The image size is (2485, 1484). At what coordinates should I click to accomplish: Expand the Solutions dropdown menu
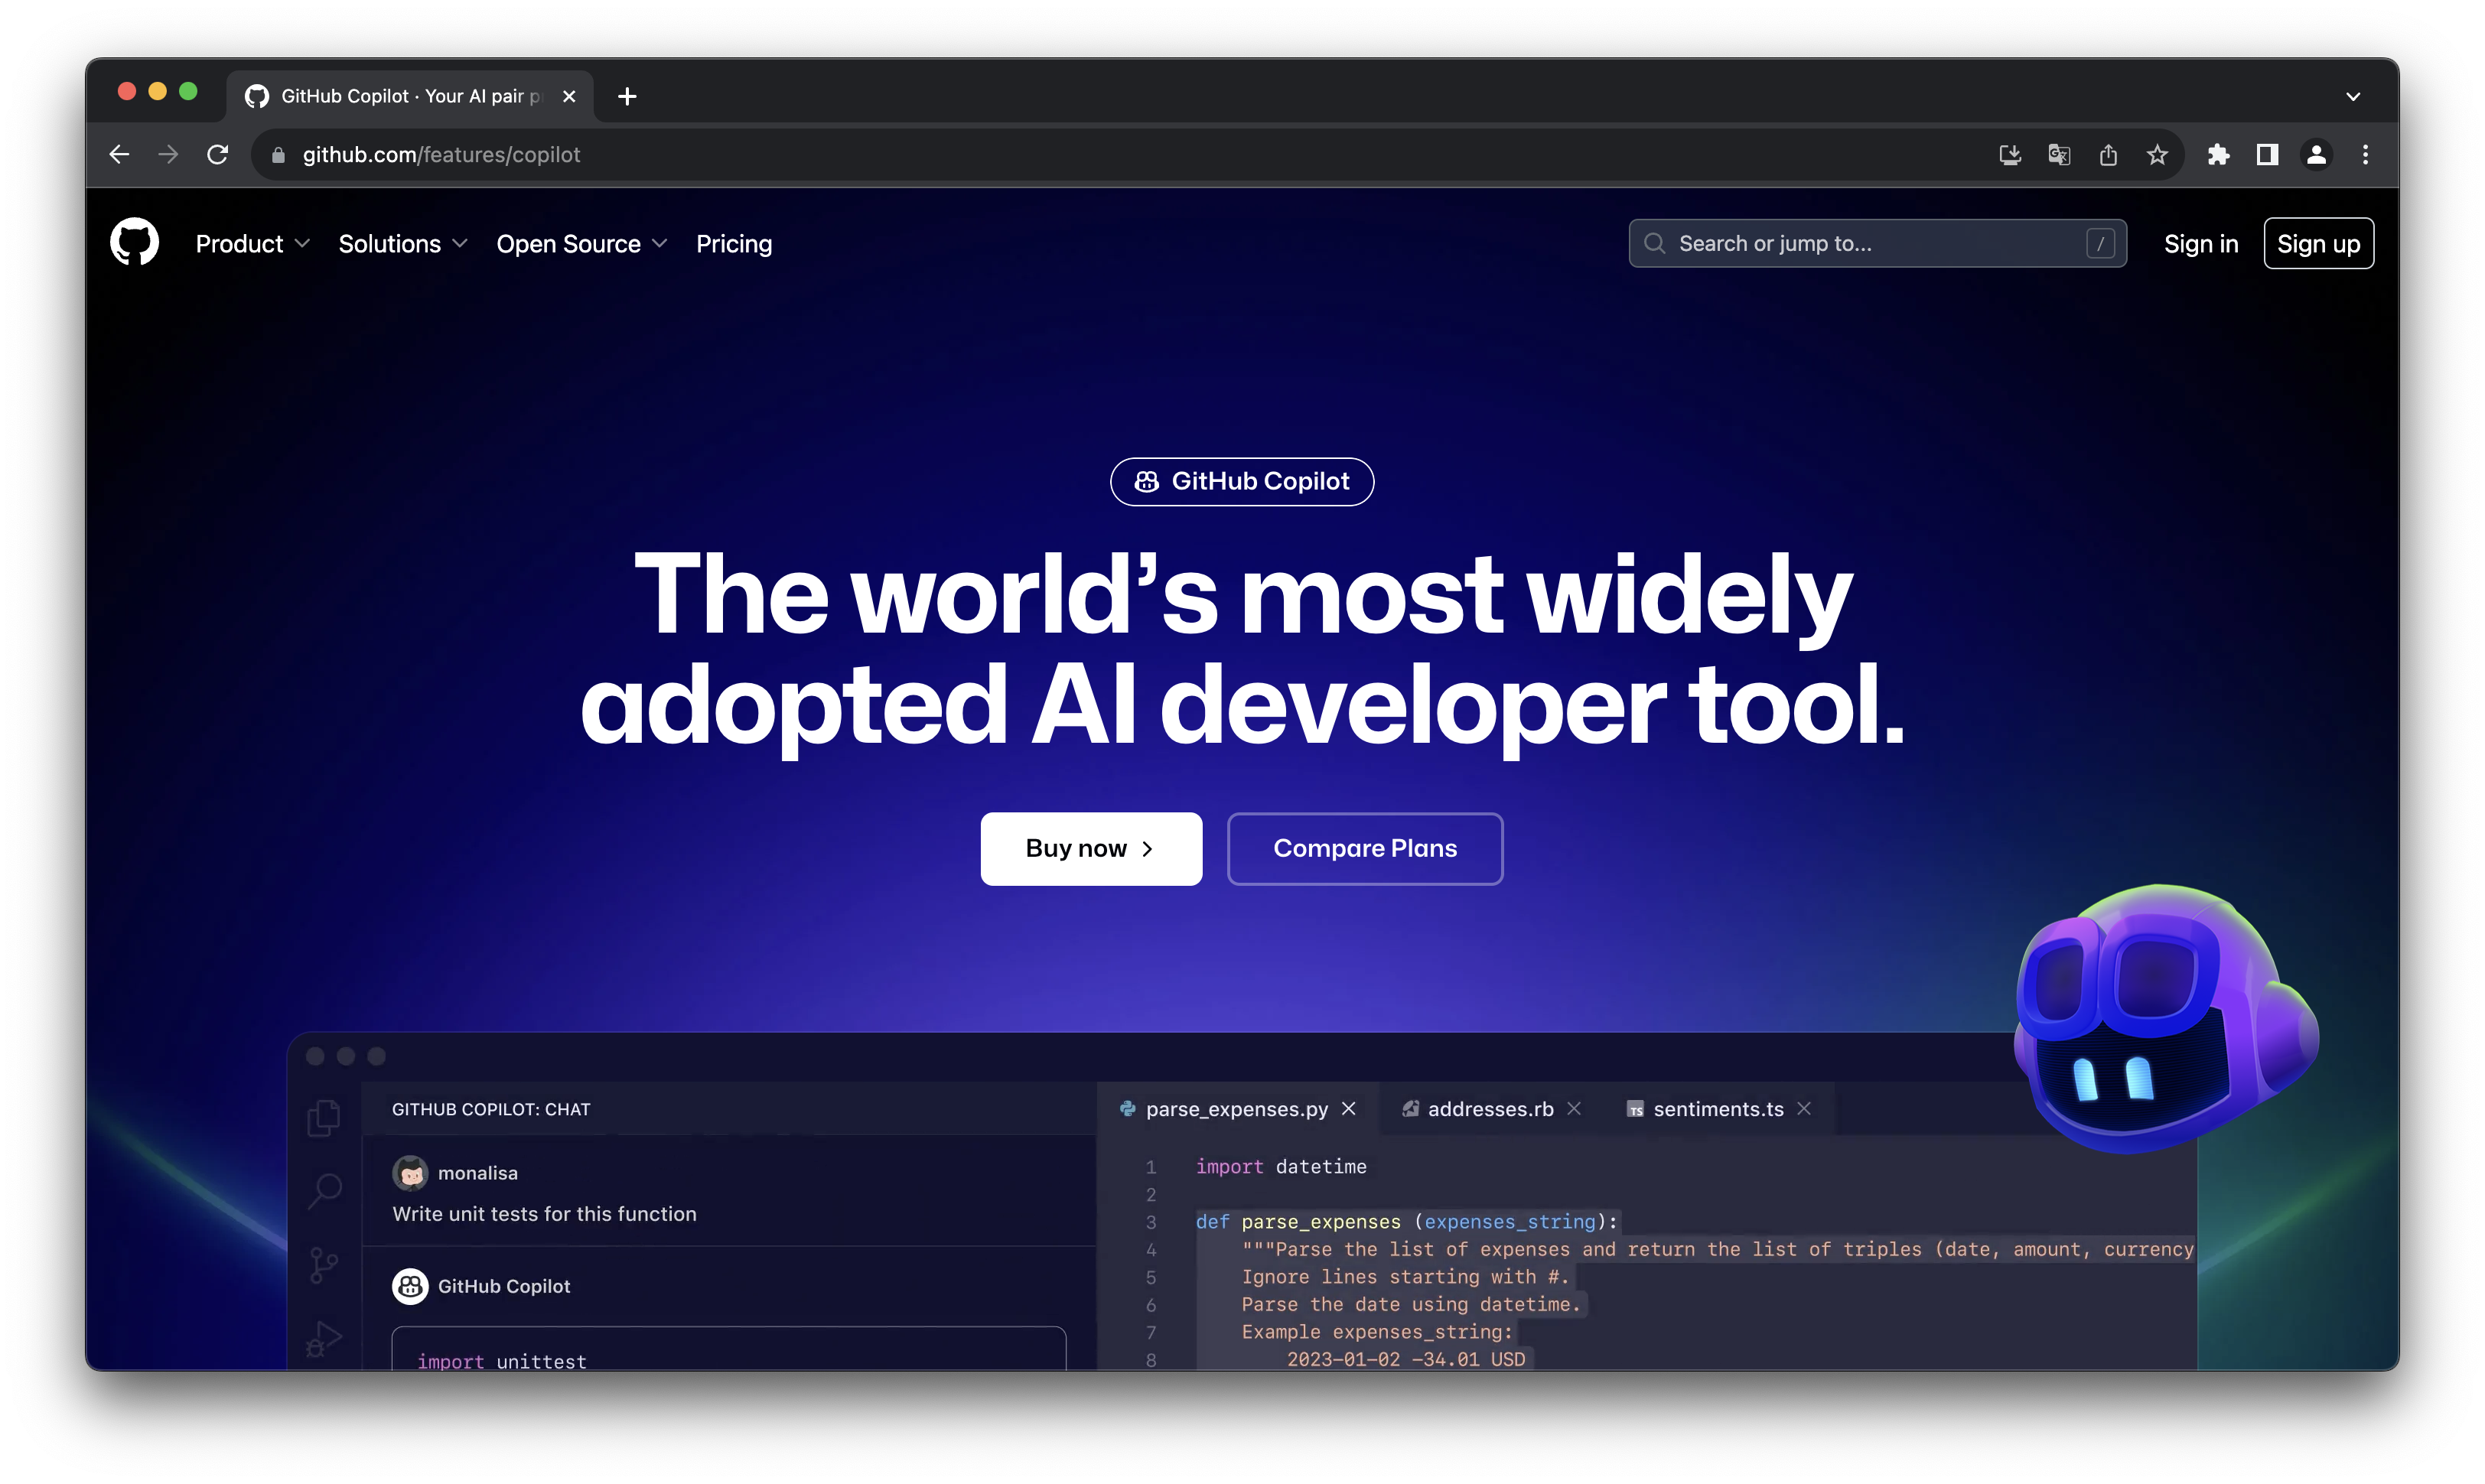click(402, 244)
